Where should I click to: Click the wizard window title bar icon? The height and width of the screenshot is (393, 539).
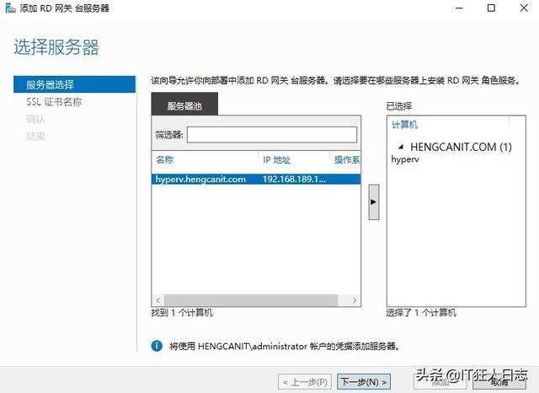point(8,8)
